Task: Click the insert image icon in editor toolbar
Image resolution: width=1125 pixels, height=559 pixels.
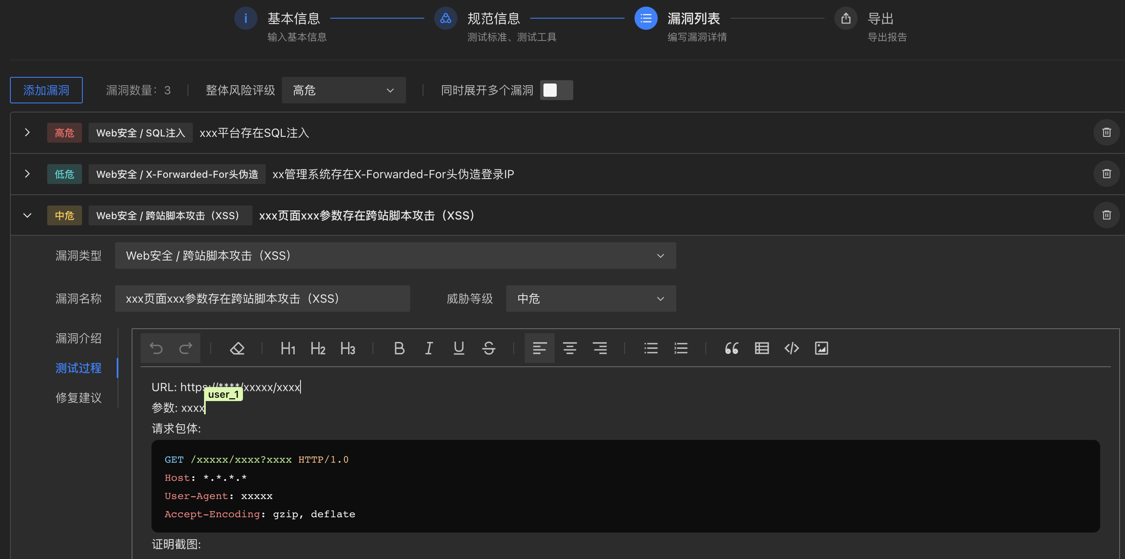Action: 821,348
